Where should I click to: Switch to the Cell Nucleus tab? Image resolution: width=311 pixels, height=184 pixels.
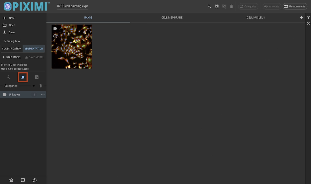[256, 18]
